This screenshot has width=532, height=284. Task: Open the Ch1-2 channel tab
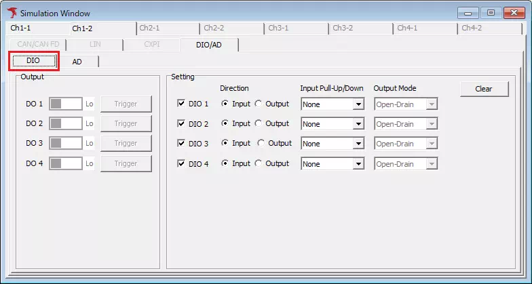[82, 28]
